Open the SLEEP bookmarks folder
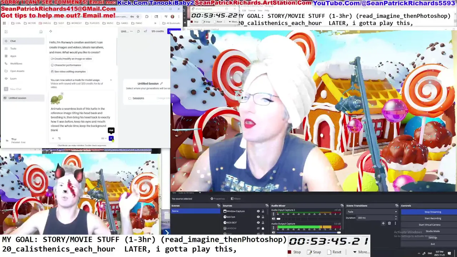This screenshot has height=257, width=457. pyautogui.click(x=59, y=23)
